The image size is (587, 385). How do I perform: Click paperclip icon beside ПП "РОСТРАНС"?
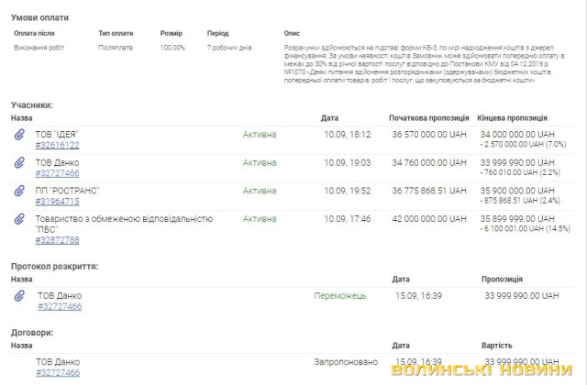18,191
